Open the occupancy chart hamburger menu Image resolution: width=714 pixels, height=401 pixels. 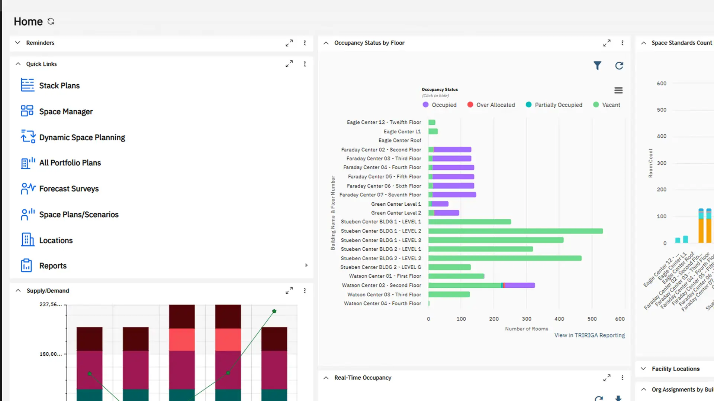click(618, 90)
